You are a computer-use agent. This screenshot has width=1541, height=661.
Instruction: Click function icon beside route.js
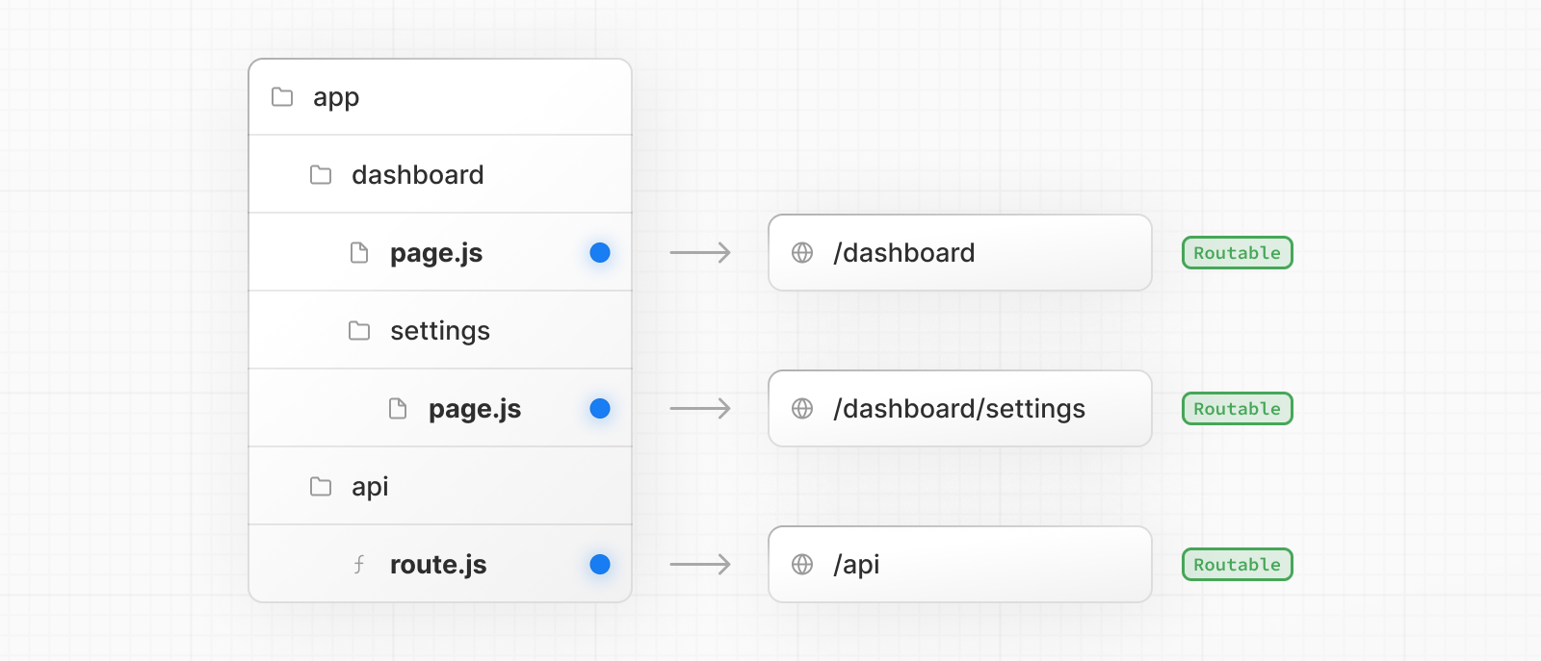[359, 565]
